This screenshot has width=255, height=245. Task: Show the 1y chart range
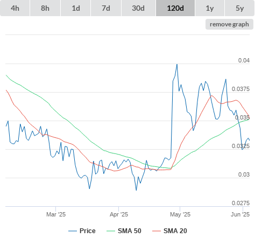tap(210, 8)
